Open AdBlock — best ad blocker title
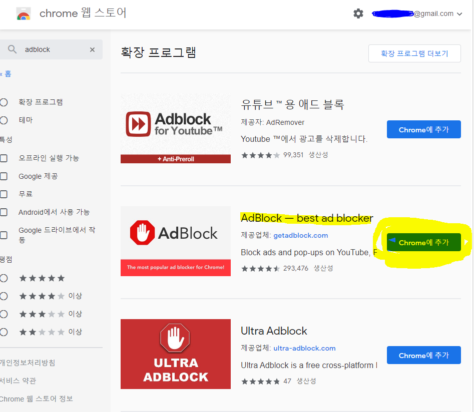 click(307, 218)
